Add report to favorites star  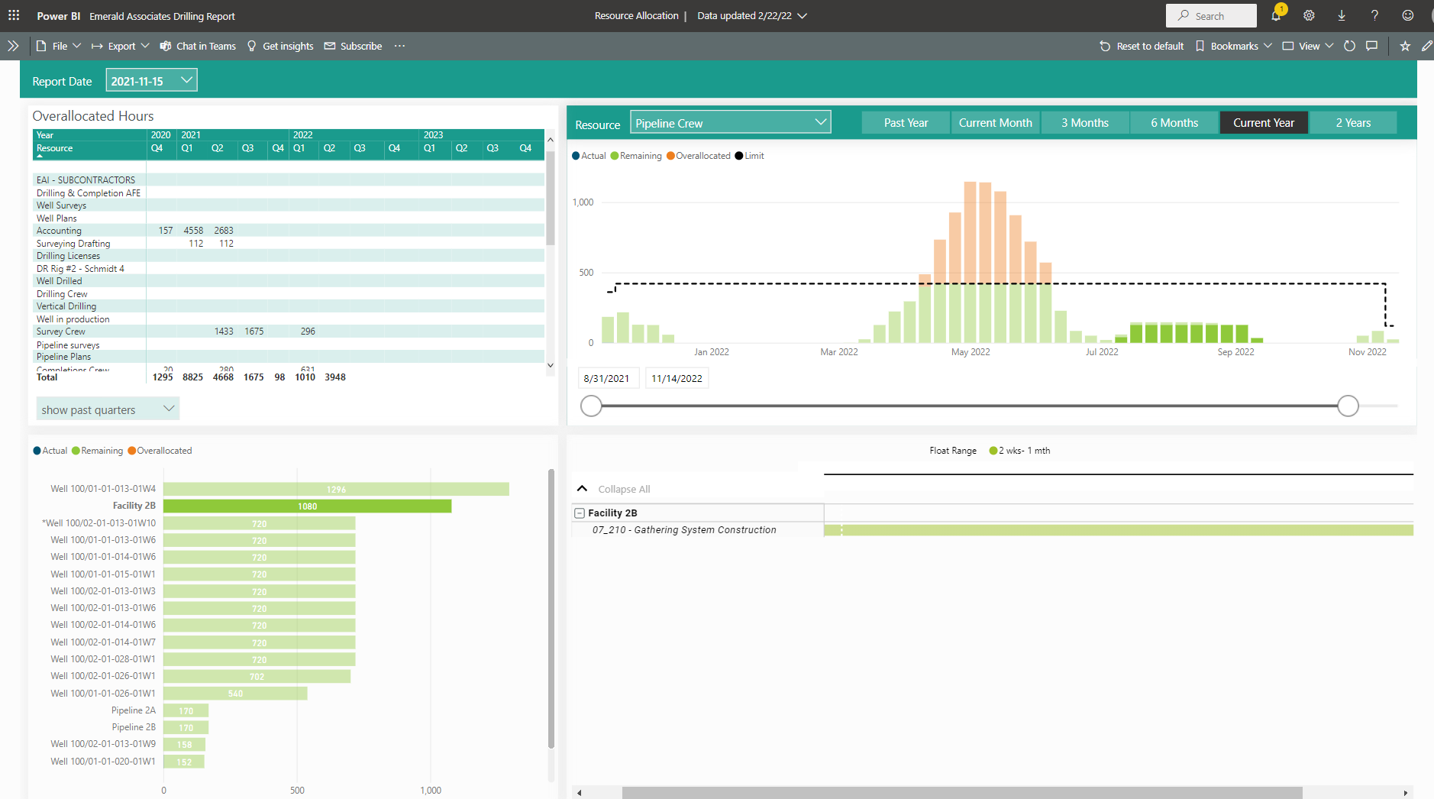click(x=1405, y=46)
